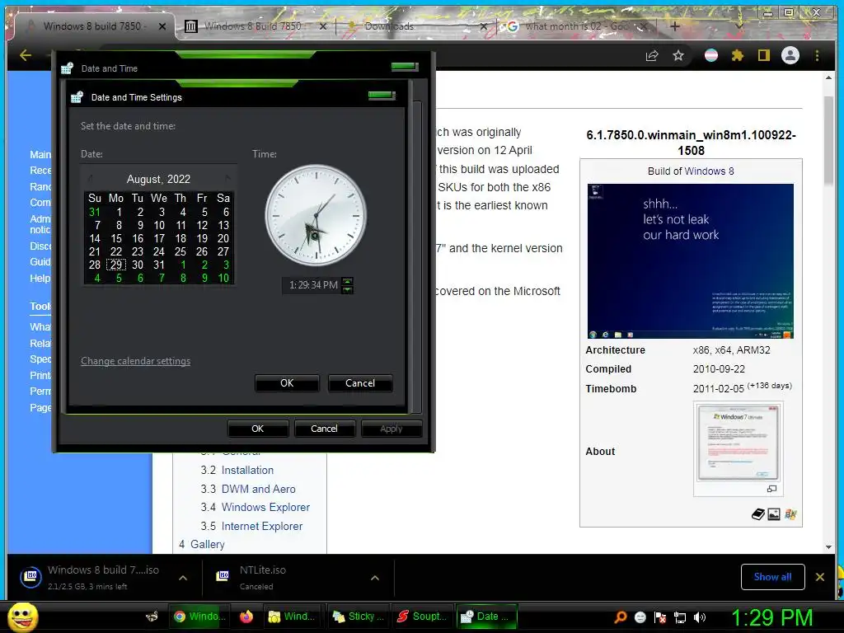Go back with the browser back arrow
The image size is (844, 633).
tap(26, 55)
